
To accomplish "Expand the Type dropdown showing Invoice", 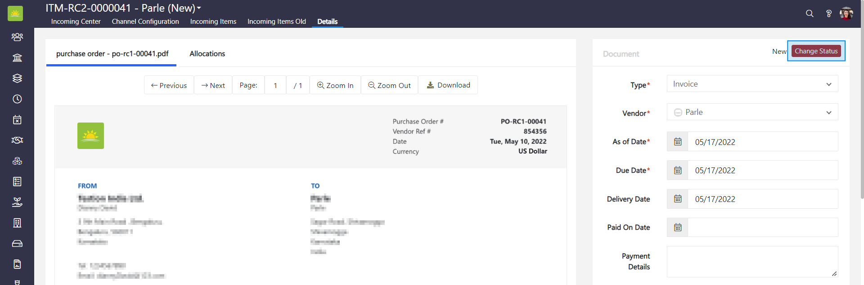I will (x=752, y=84).
